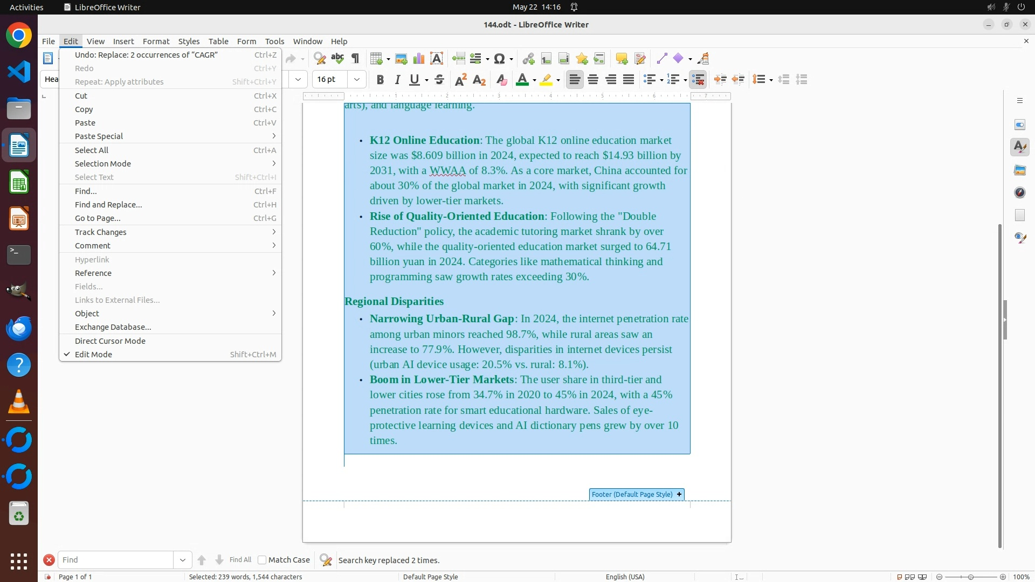Toggle Edit Mode menu entry
This screenshot has height=582, width=1035.
pos(94,354)
